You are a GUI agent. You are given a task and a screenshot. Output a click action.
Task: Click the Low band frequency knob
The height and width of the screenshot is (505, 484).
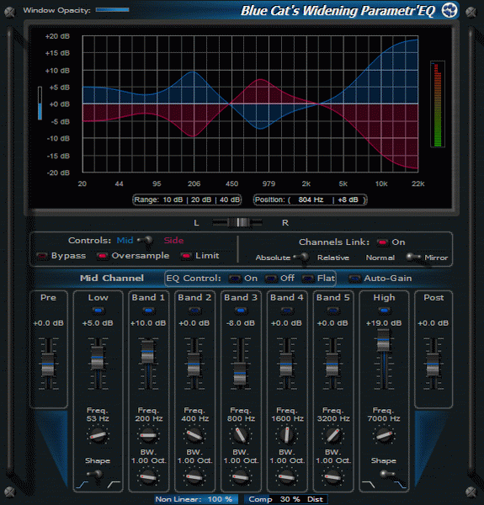coord(98,435)
